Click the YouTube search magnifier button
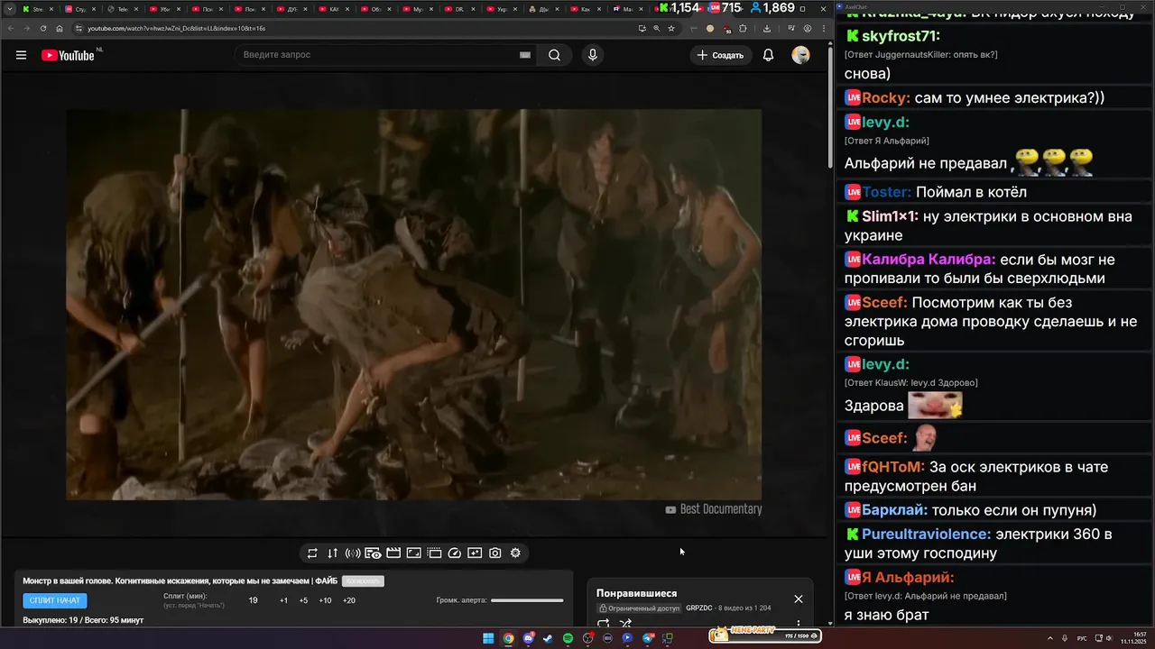This screenshot has width=1155, height=649. (554, 55)
